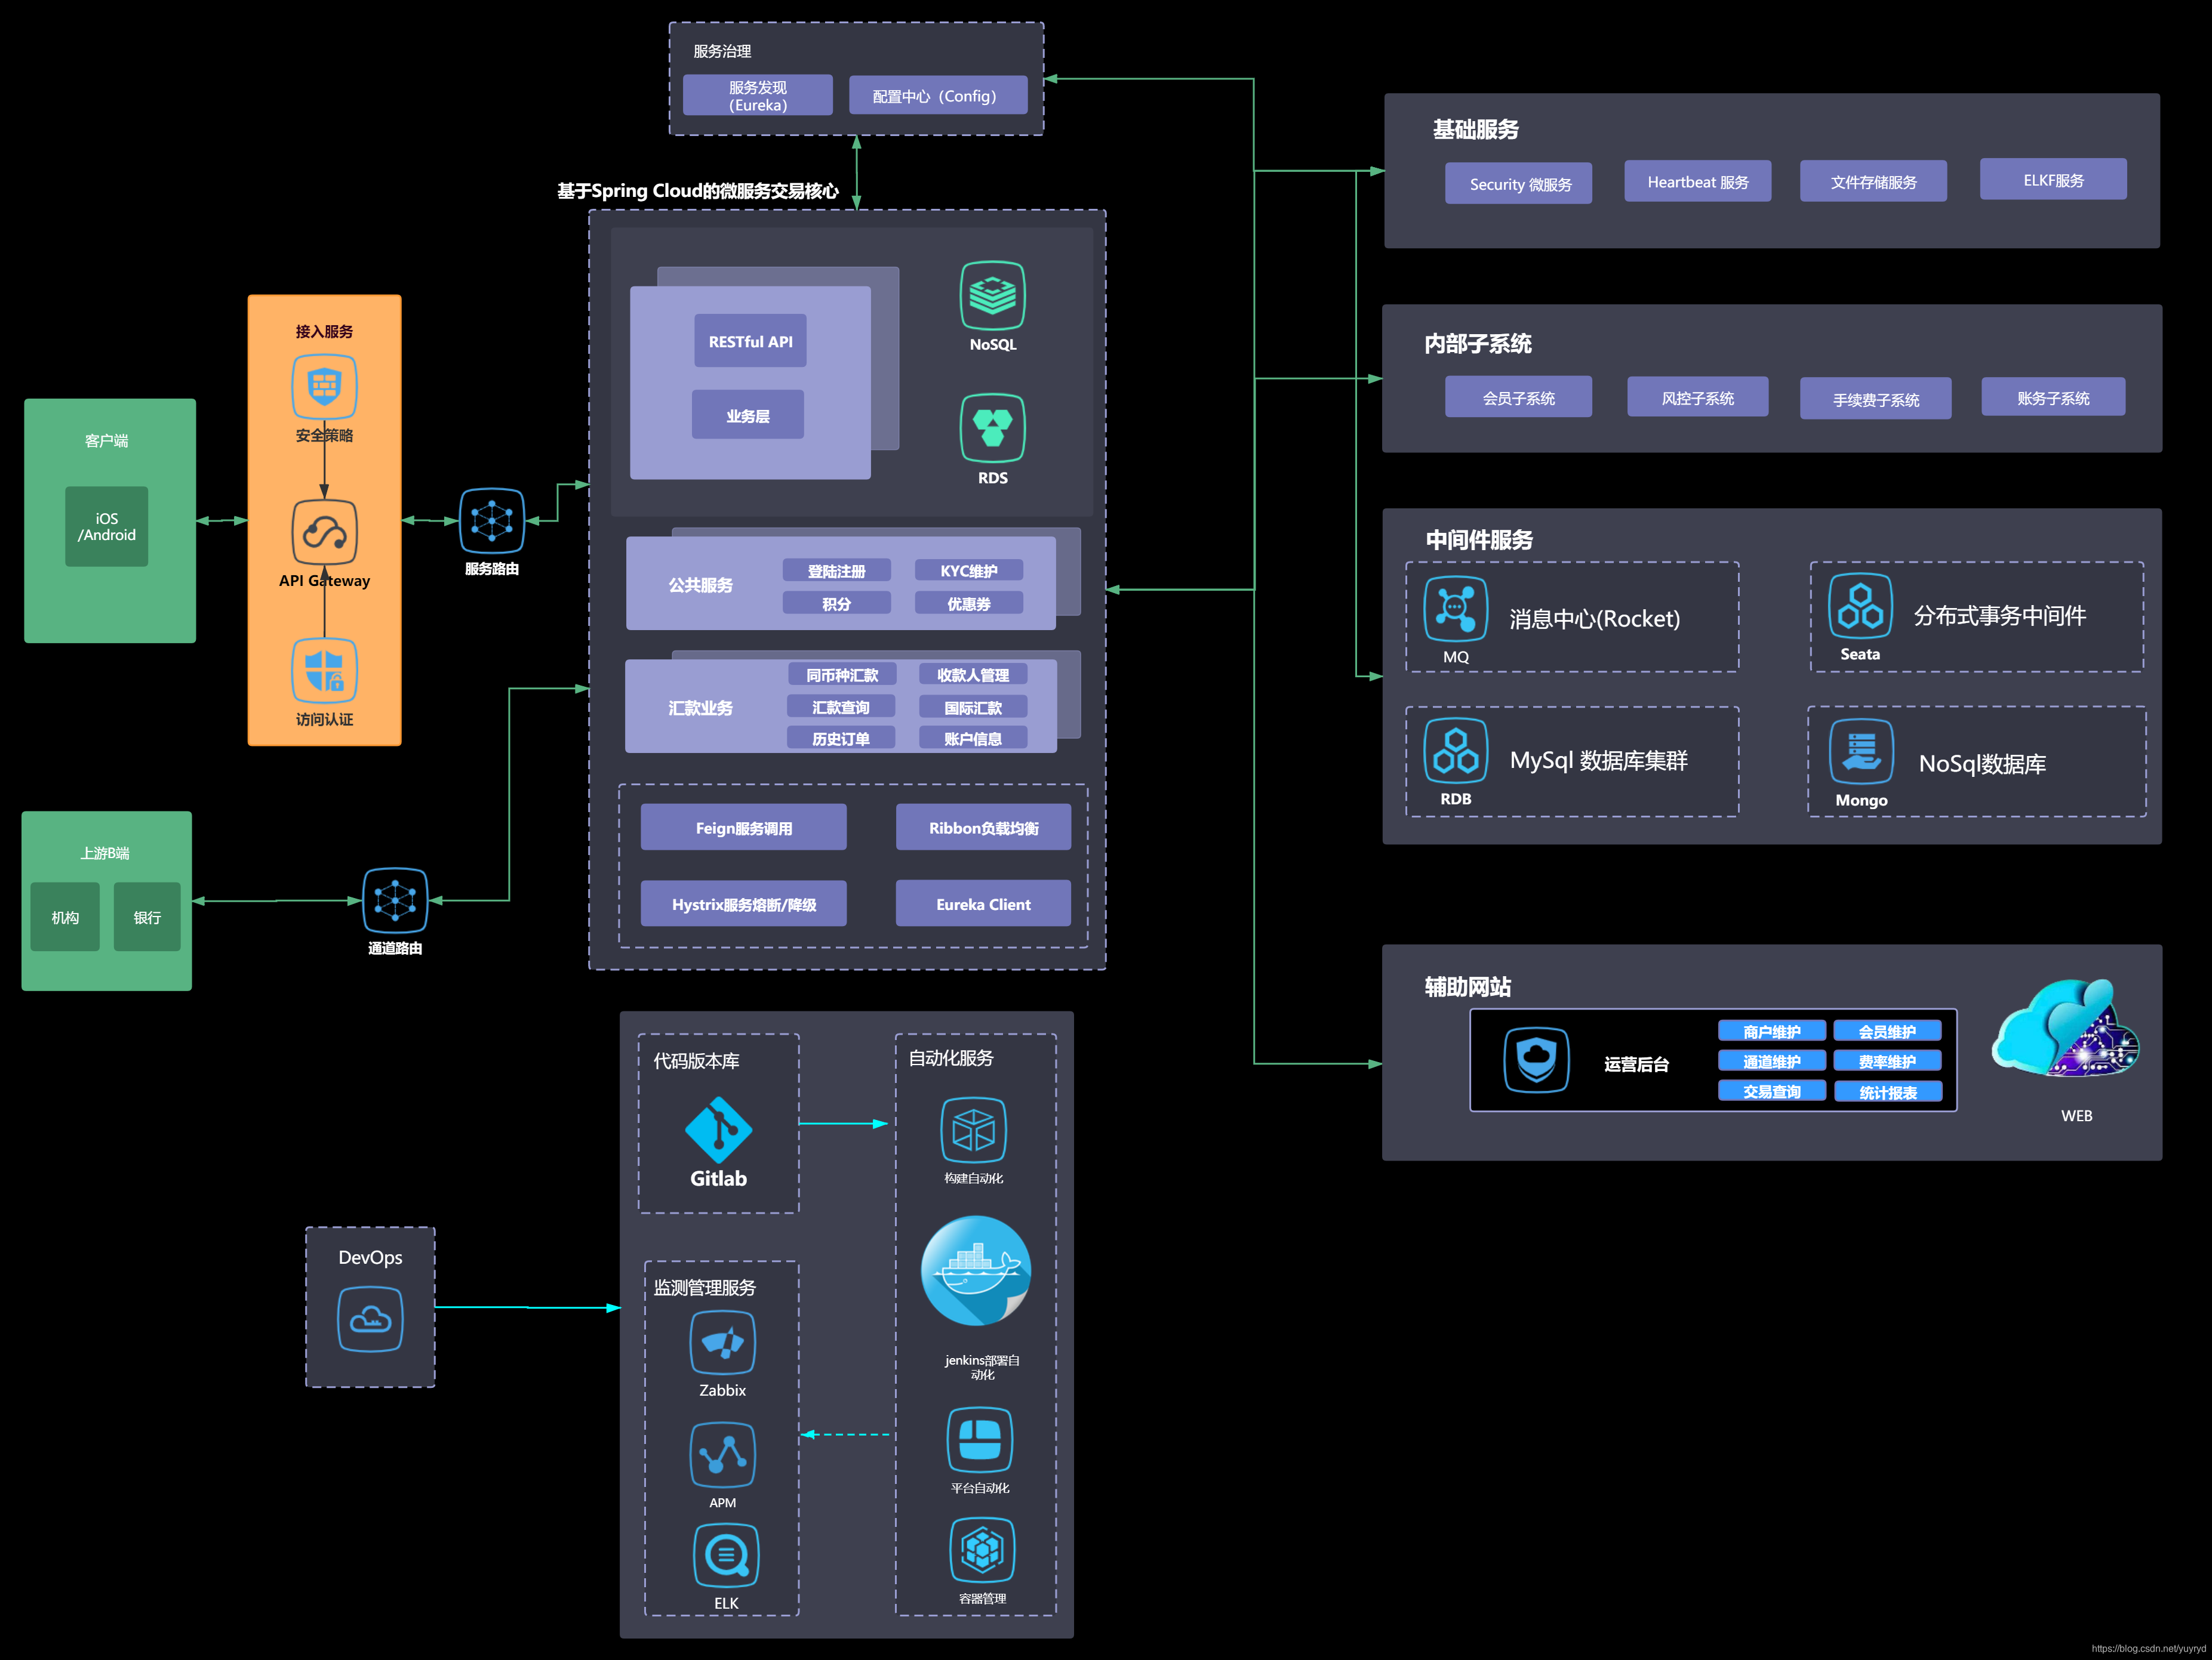Select the 机构 box

click(x=65, y=917)
